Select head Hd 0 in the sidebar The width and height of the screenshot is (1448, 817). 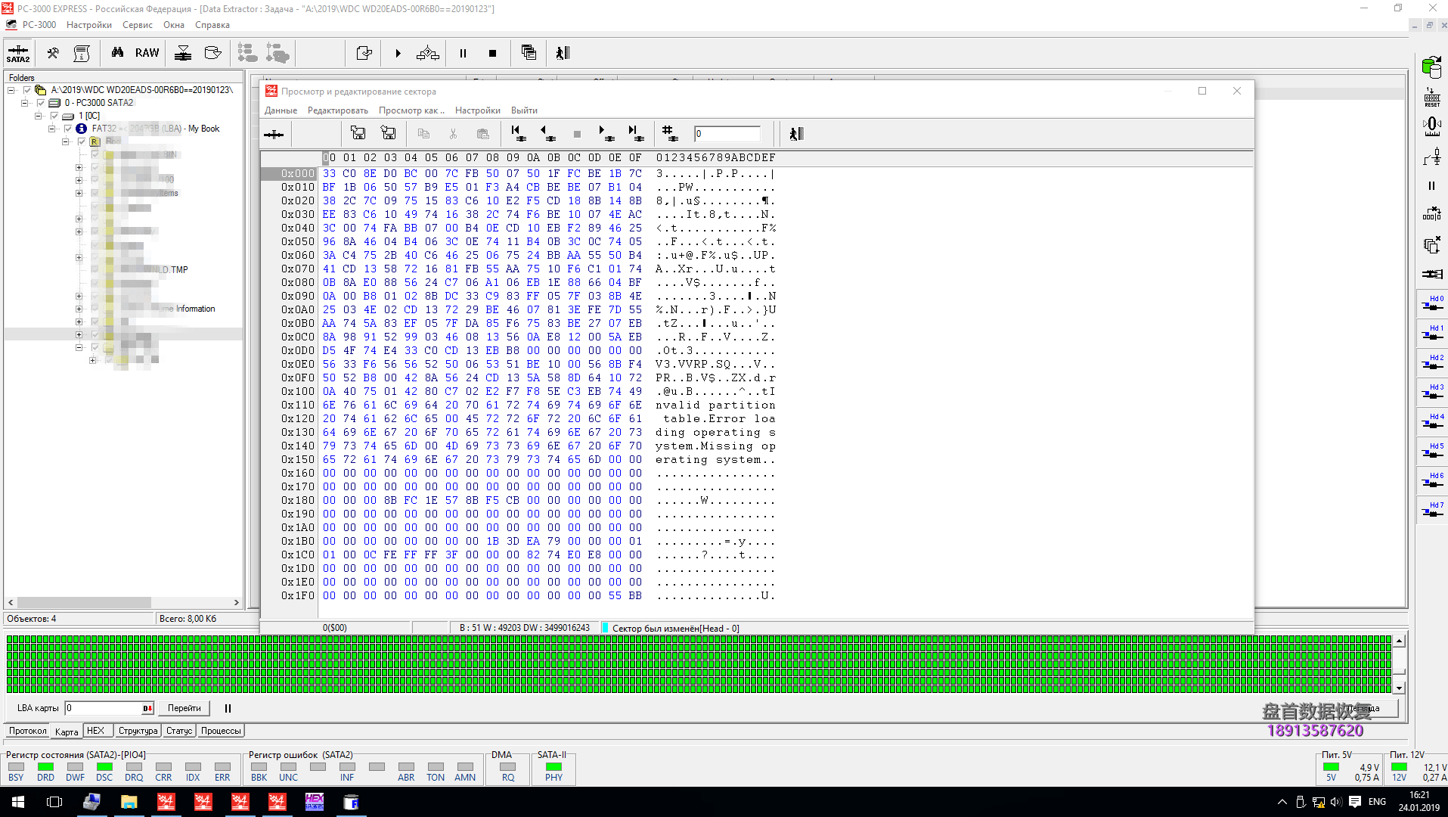(x=1432, y=303)
